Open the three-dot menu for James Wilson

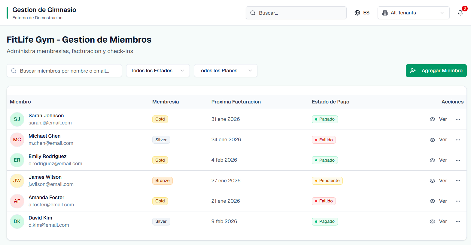click(458, 181)
